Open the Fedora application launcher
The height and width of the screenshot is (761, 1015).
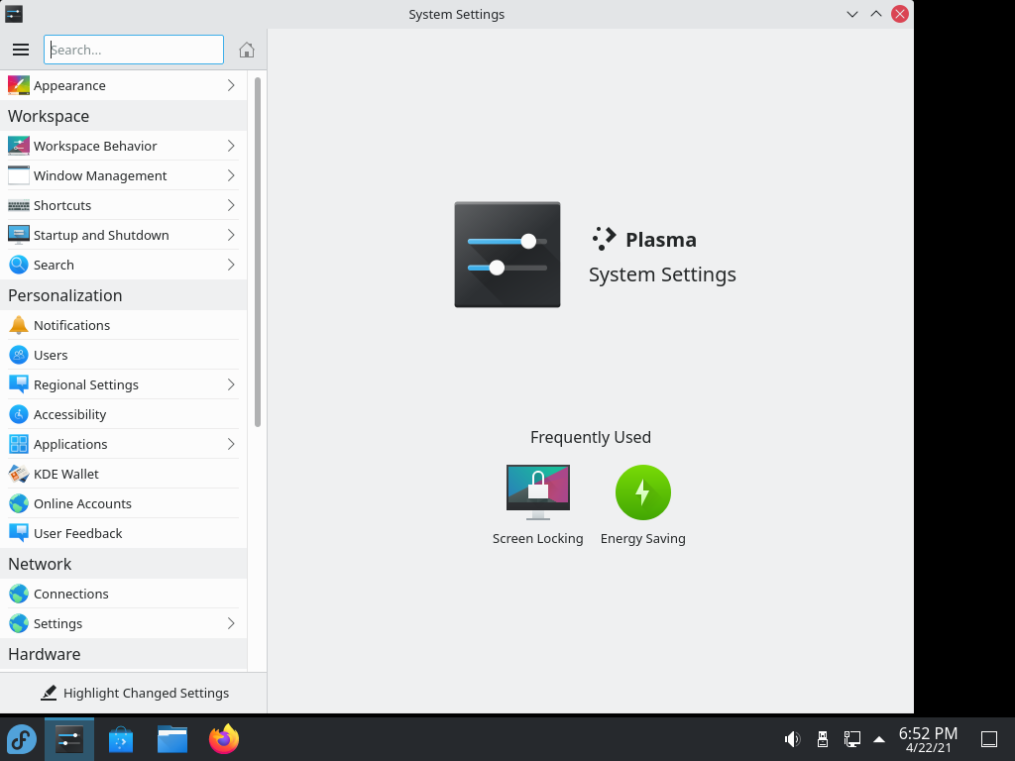(22, 739)
